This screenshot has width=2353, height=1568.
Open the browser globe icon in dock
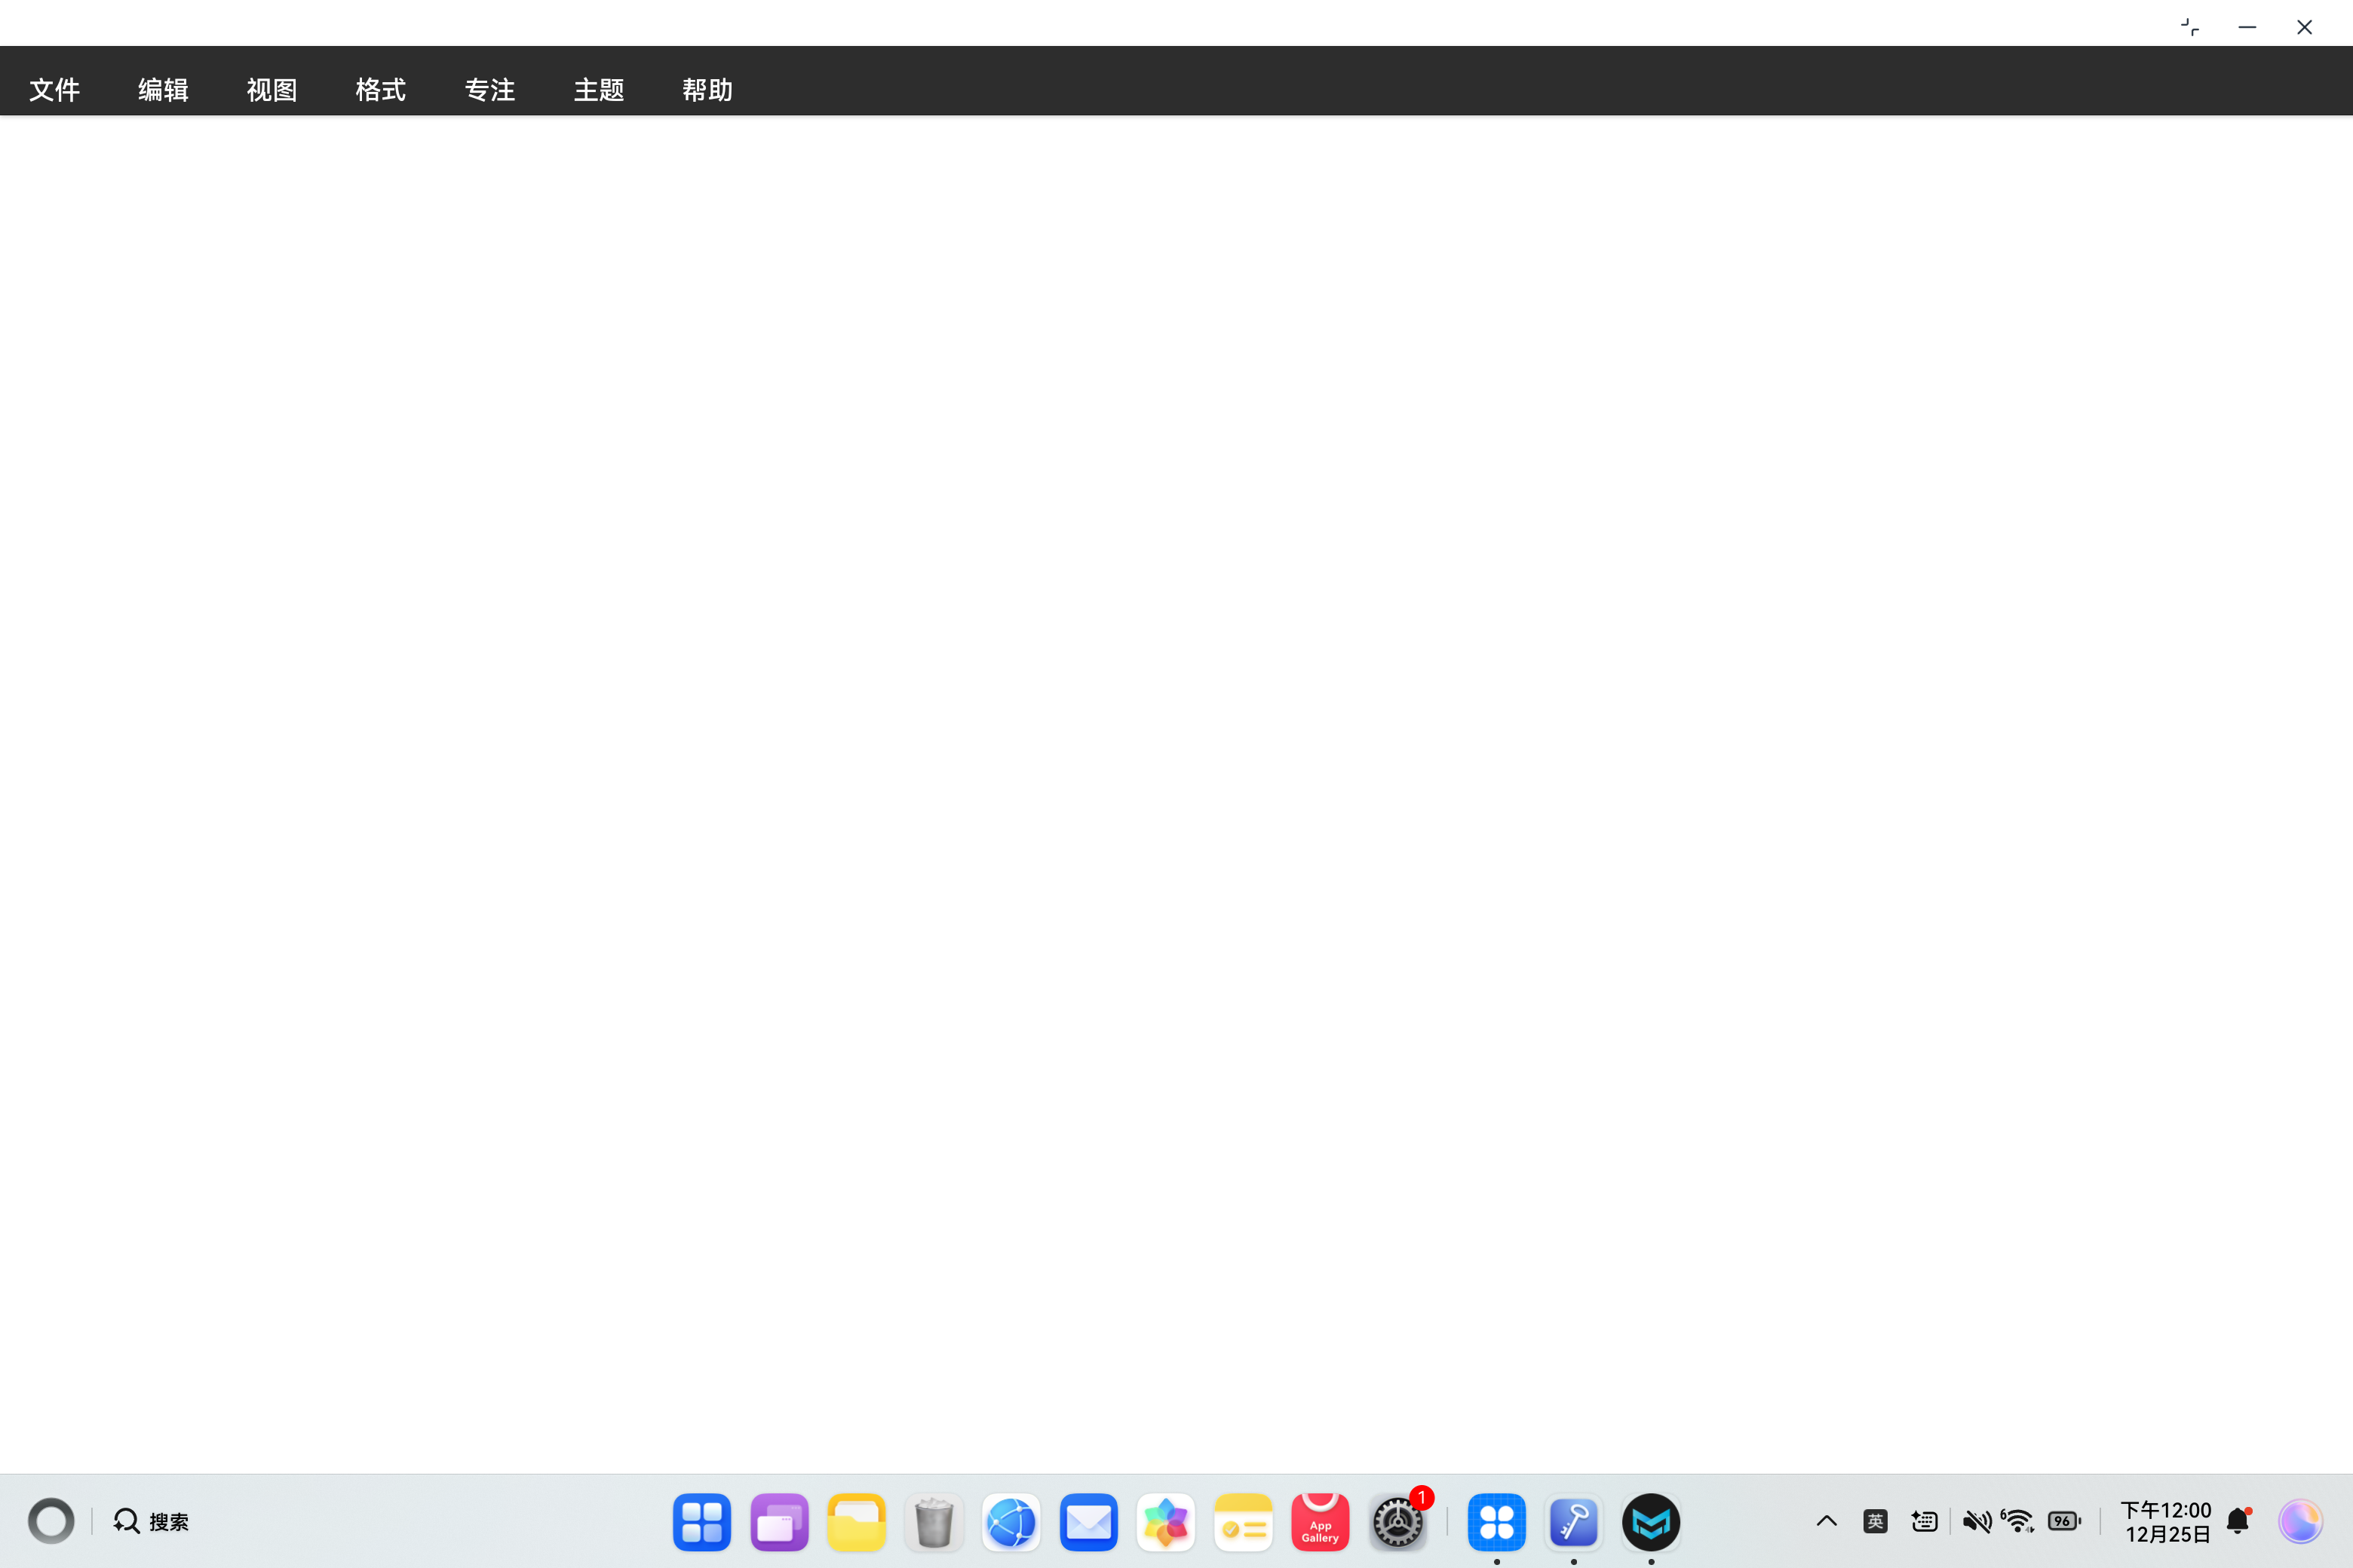point(1011,1522)
